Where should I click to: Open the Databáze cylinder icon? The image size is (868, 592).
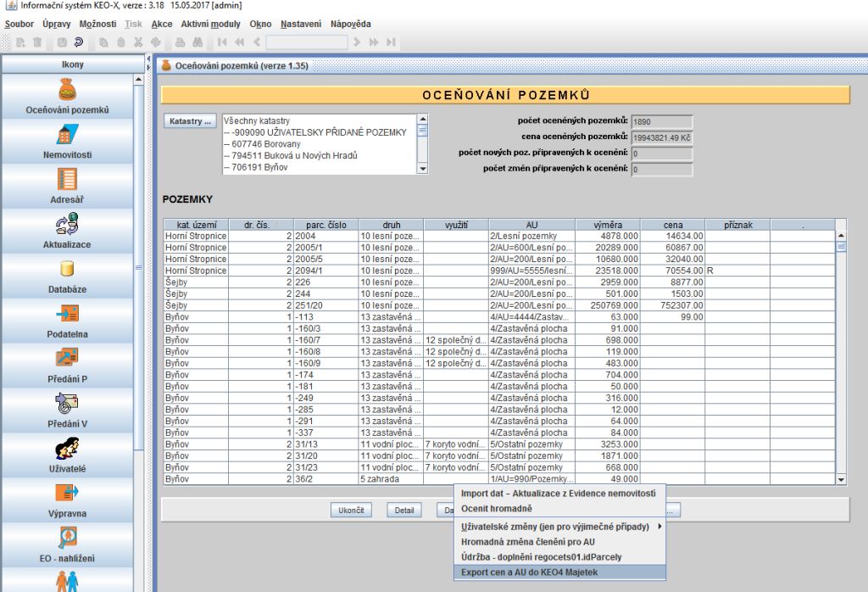pos(67,269)
